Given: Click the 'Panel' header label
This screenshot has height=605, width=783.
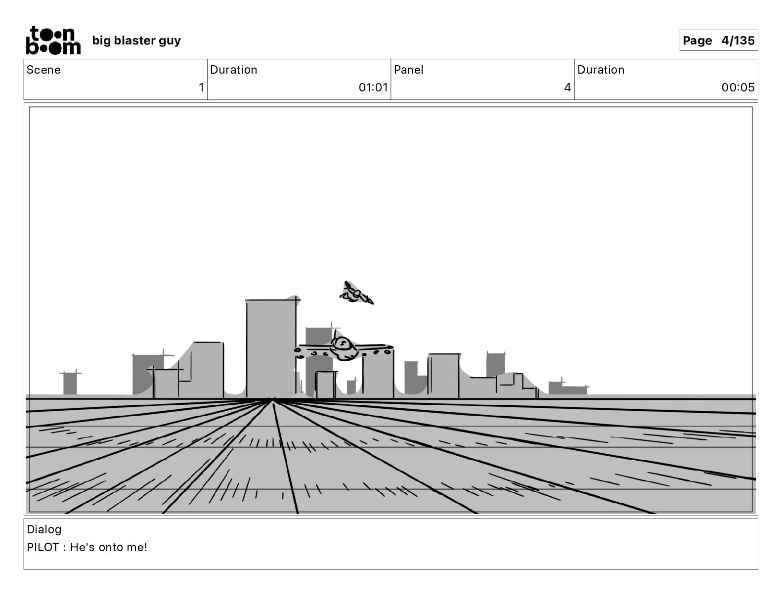Looking at the screenshot, I should (x=408, y=70).
